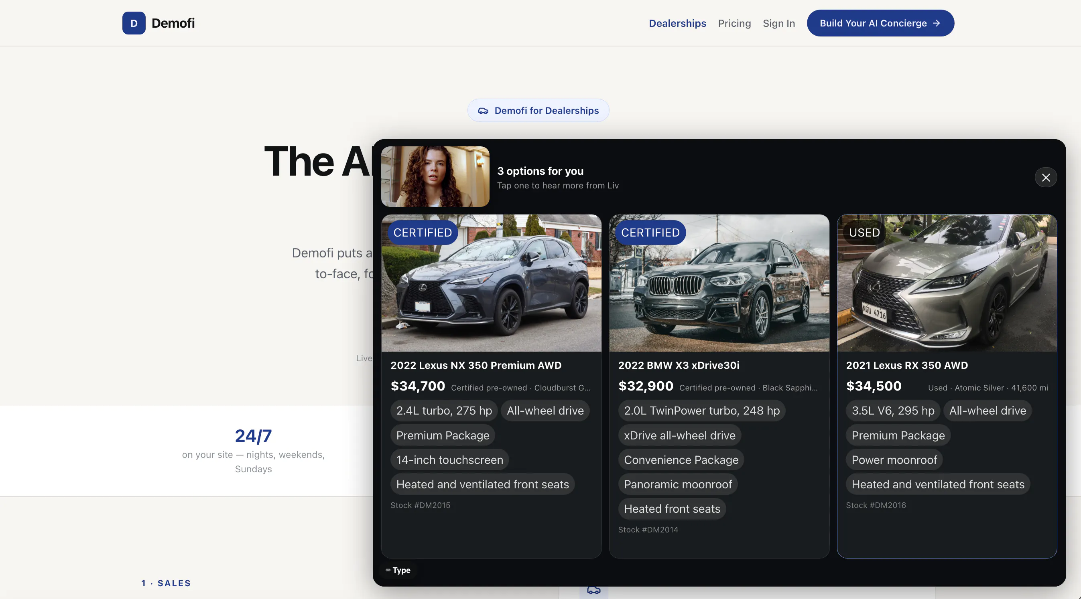Viewport: 1081px width, 599px height.
Task: Select title 2022 Lexus NX 350 Premium AWD
Action: coord(476,365)
